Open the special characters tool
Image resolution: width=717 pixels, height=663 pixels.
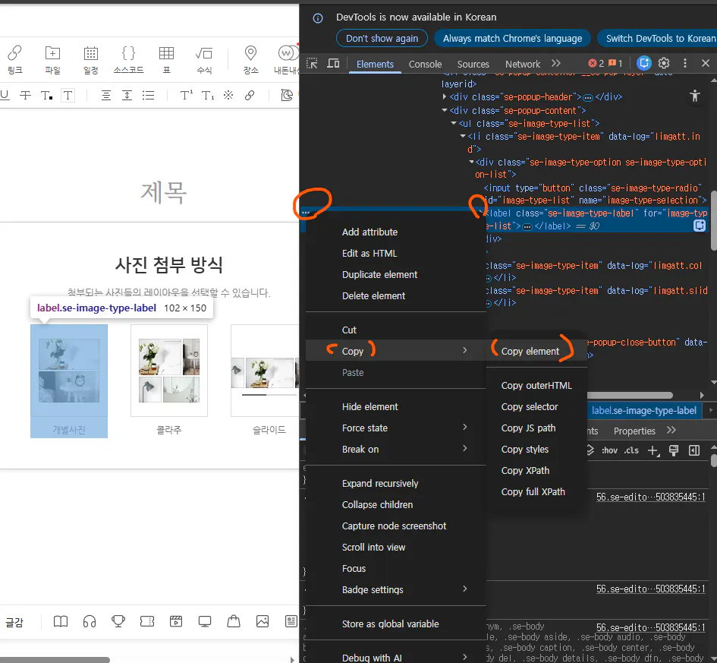pyautogui.click(x=228, y=95)
